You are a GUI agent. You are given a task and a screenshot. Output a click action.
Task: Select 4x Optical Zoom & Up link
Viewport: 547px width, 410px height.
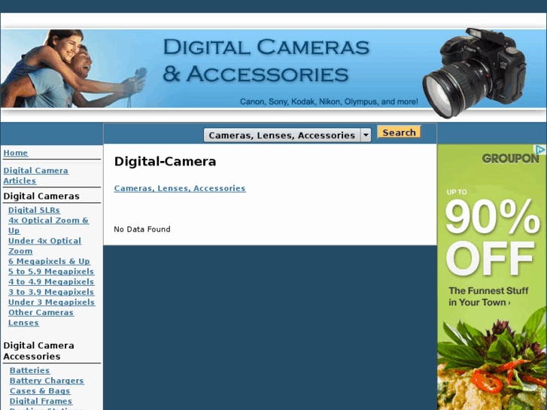tap(48, 226)
